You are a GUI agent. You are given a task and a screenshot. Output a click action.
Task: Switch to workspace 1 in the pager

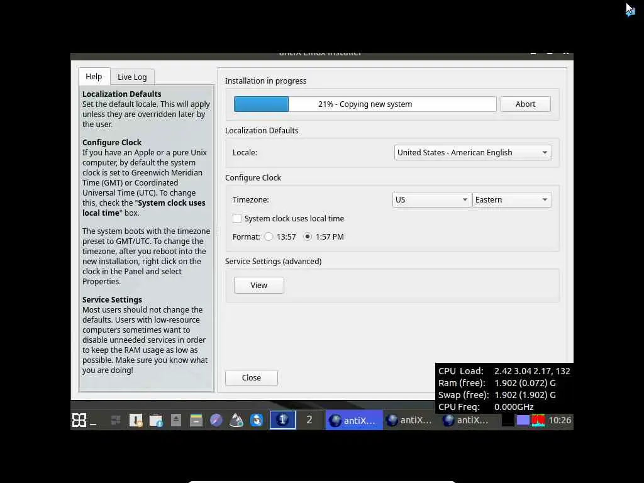click(282, 419)
